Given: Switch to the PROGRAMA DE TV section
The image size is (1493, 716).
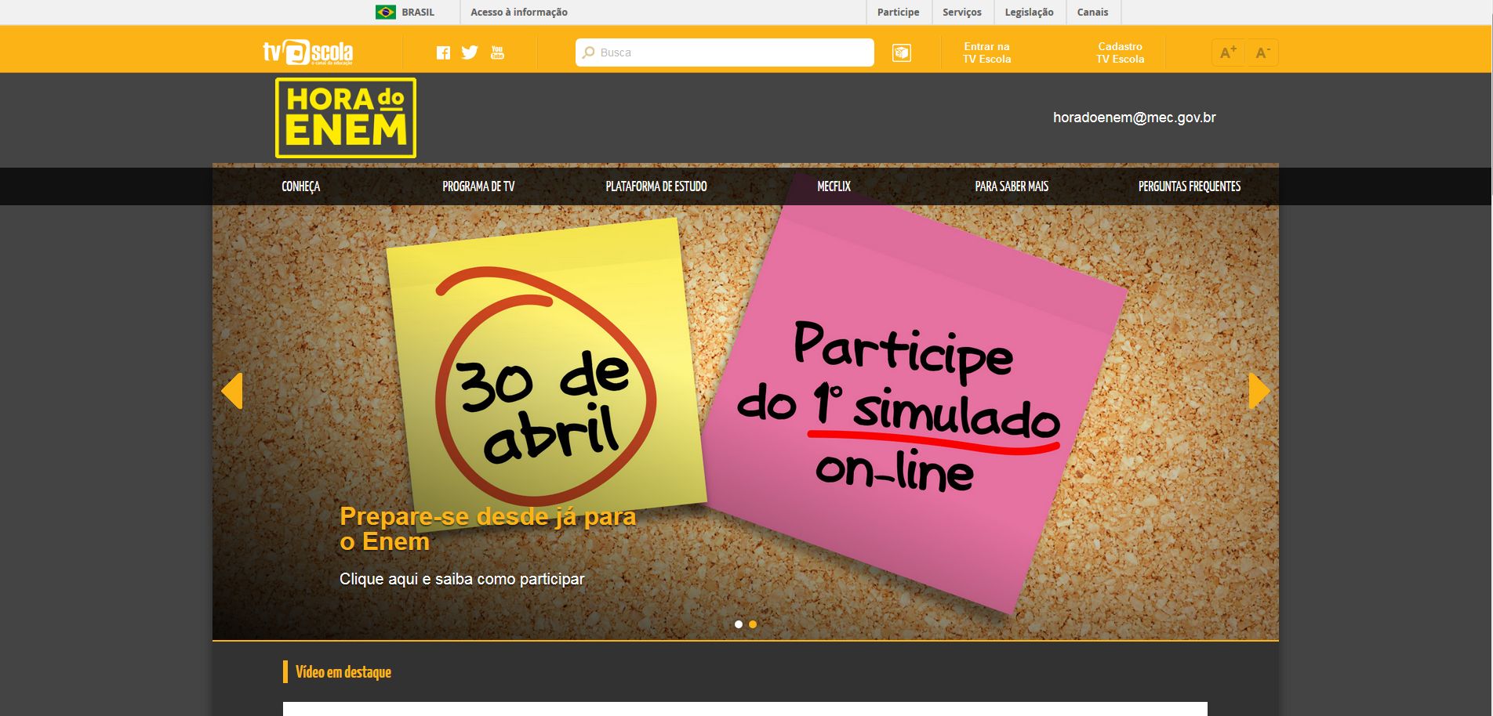Looking at the screenshot, I should [x=479, y=186].
